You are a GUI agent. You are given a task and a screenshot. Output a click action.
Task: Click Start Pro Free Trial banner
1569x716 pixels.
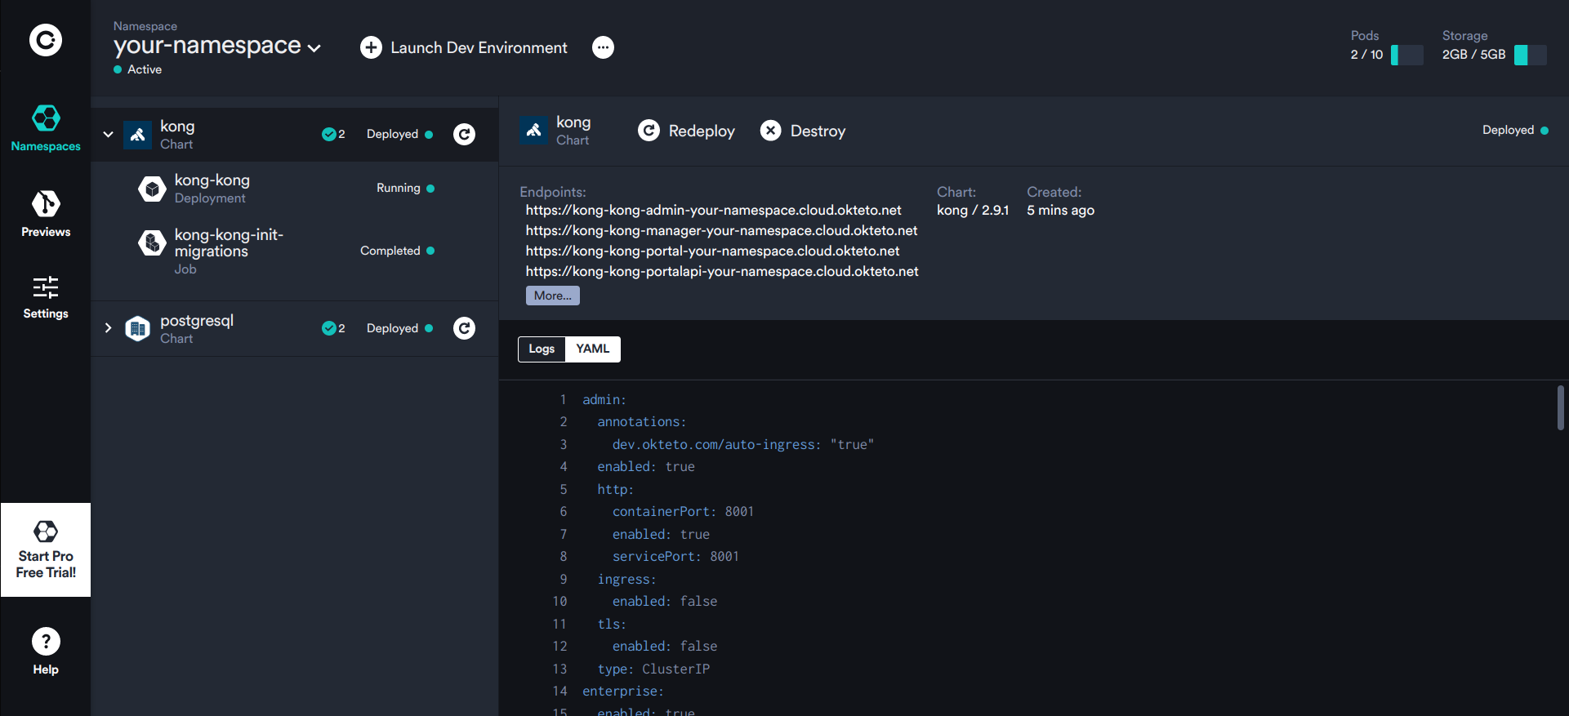tap(46, 549)
